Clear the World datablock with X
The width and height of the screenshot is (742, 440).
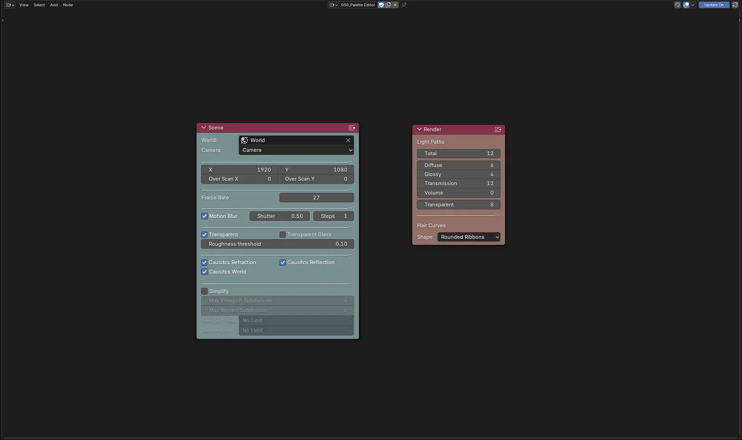(348, 140)
